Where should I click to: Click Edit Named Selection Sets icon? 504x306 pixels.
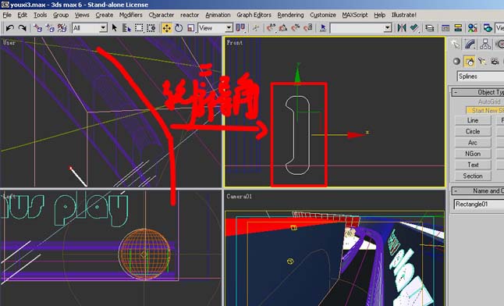pos(323,28)
